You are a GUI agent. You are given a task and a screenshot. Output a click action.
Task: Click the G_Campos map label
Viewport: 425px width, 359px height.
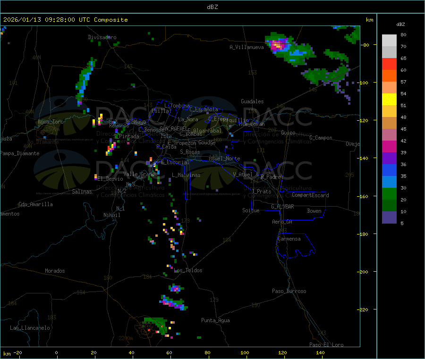[x=321, y=138]
